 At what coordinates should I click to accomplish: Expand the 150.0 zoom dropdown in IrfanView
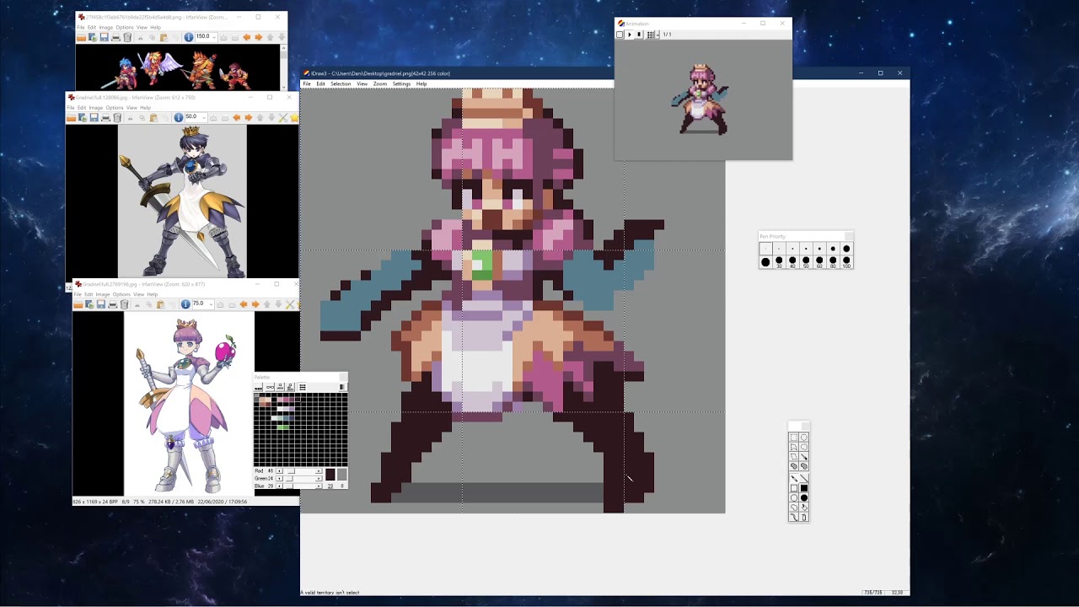[x=214, y=37]
